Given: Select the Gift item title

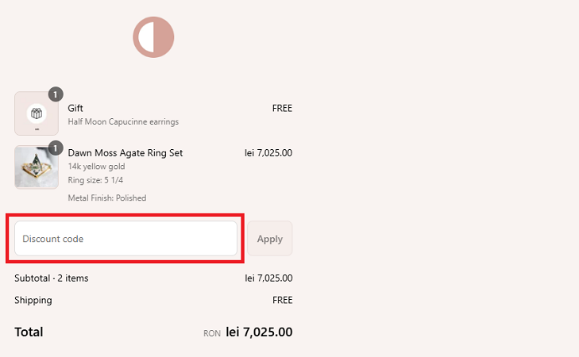Looking at the screenshot, I should click(75, 108).
